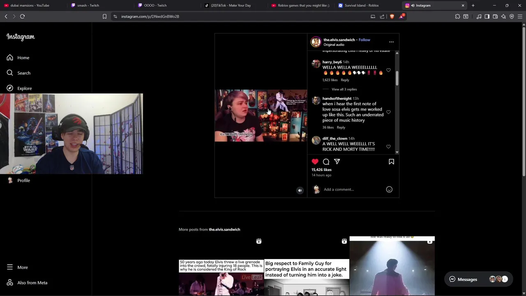Reply to handsofthenight's comment
Image resolution: width=526 pixels, height=296 pixels.
[341, 127]
